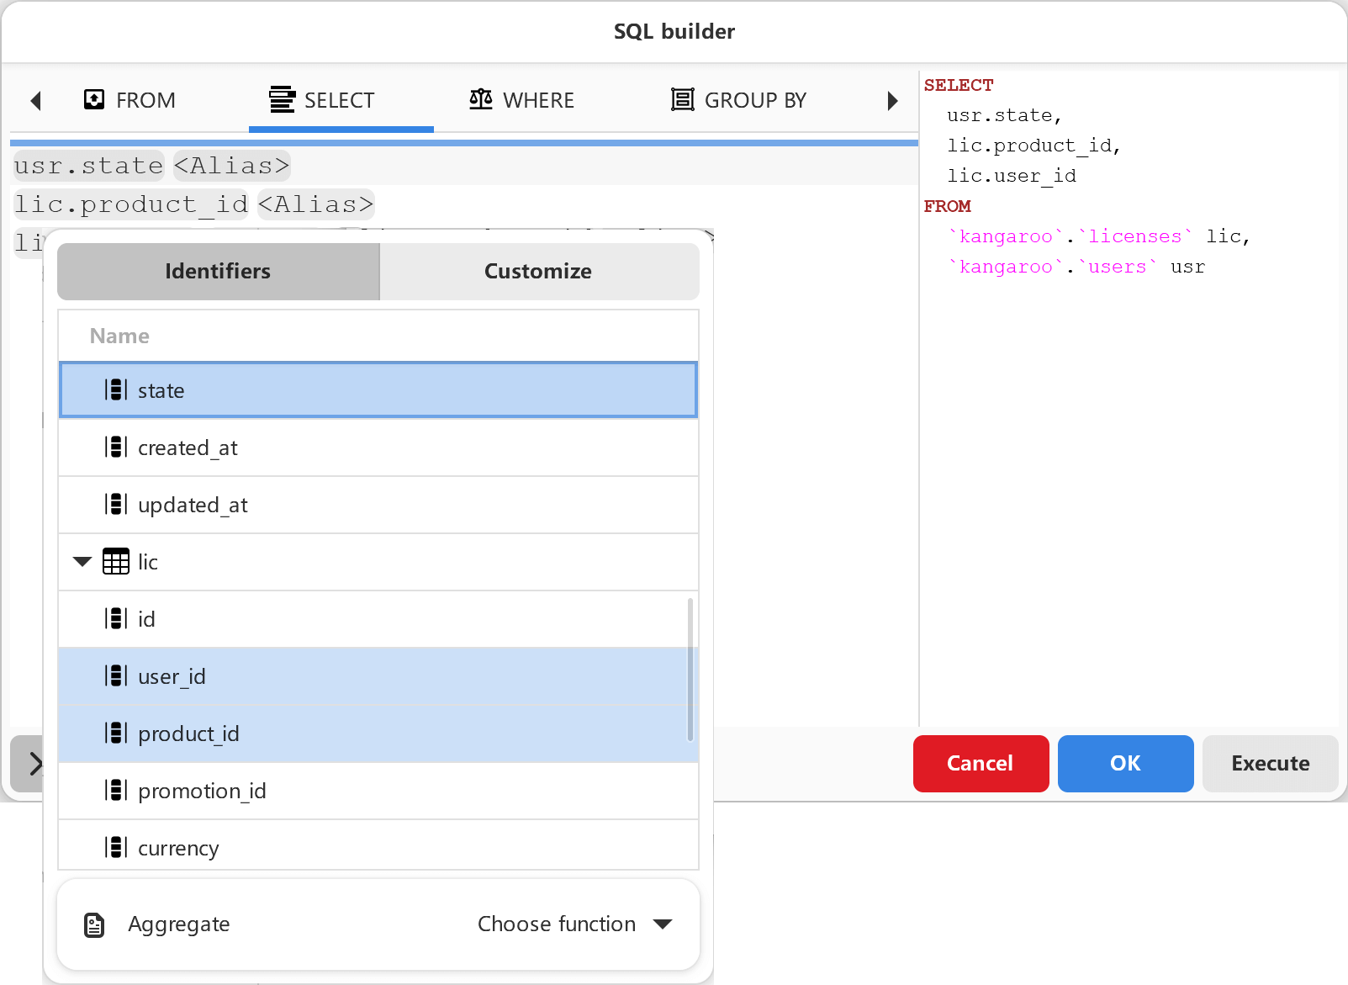Select the Identifiers tab

click(x=217, y=271)
